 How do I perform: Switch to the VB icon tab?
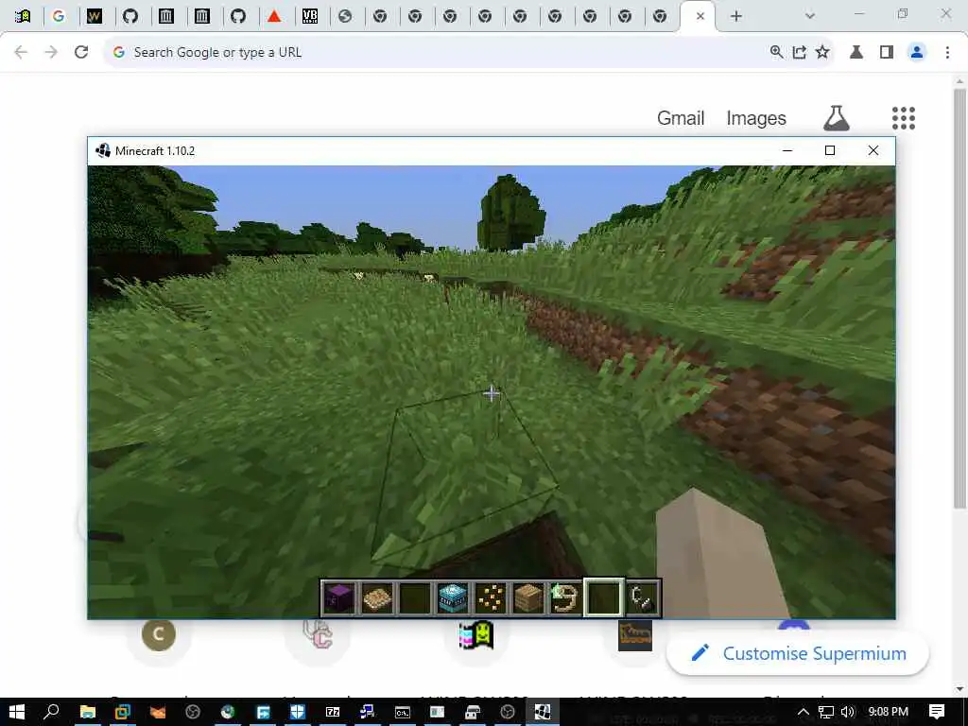click(310, 16)
